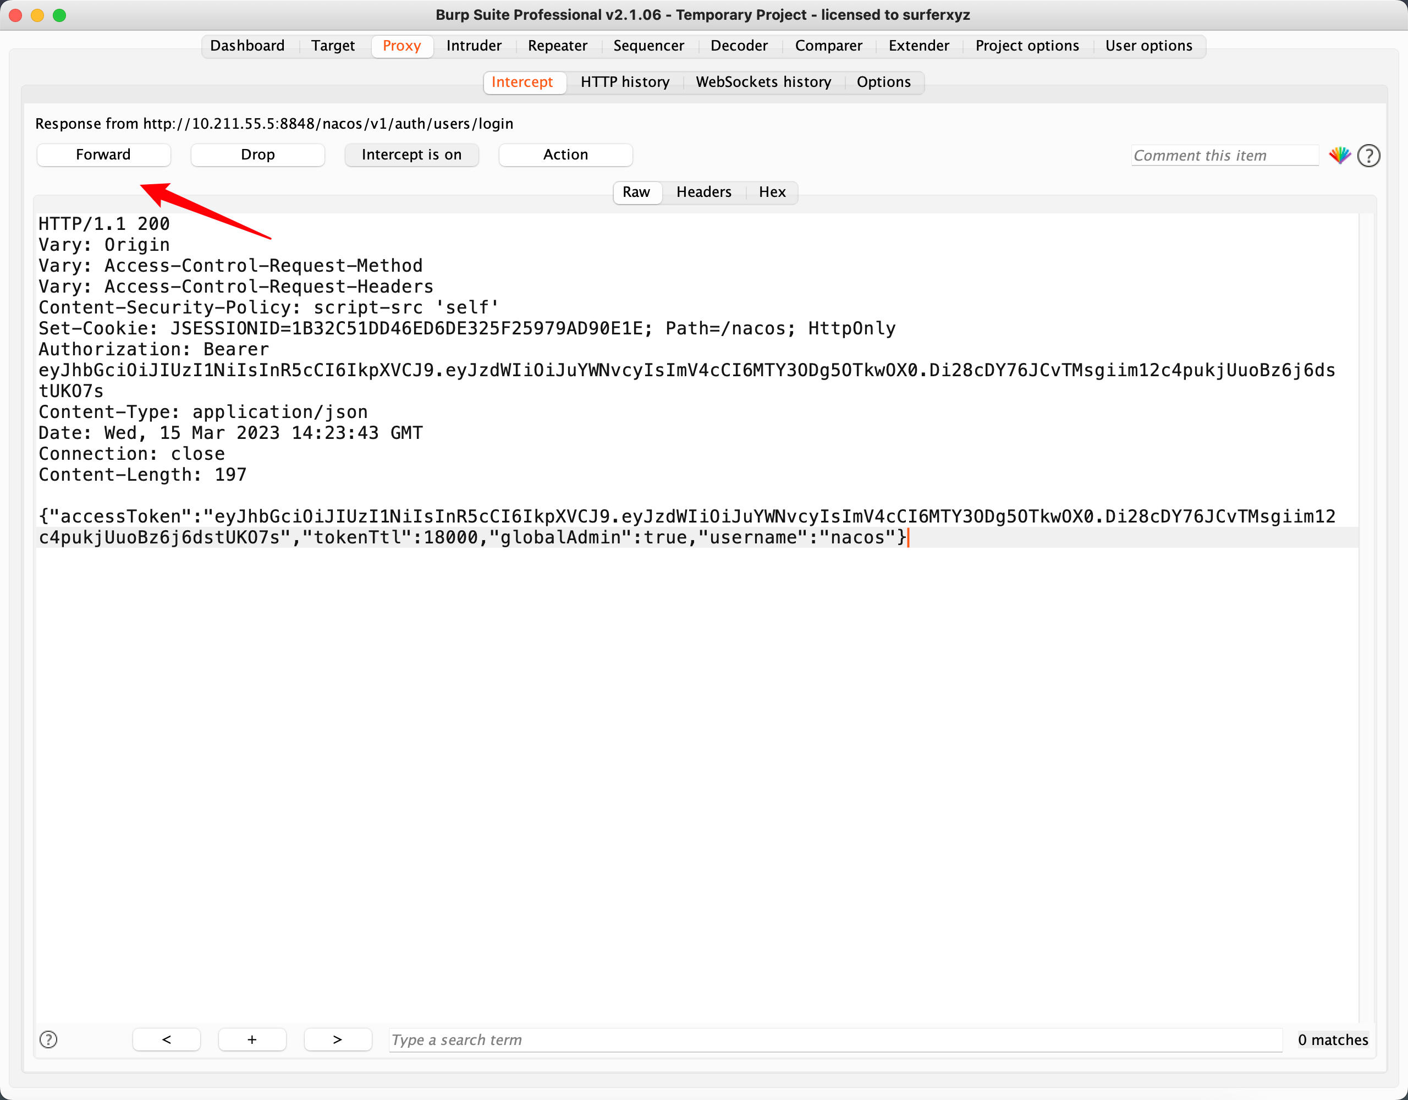Close the Burp Suite window
The width and height of the screenshot is (1408, 1100).
tap(15, 15)
